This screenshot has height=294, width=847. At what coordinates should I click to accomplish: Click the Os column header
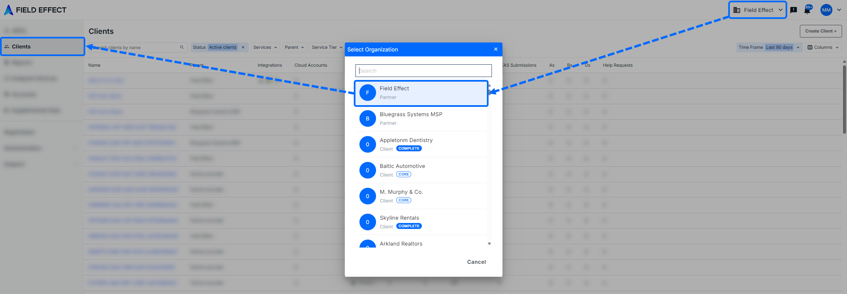[587, 65]
